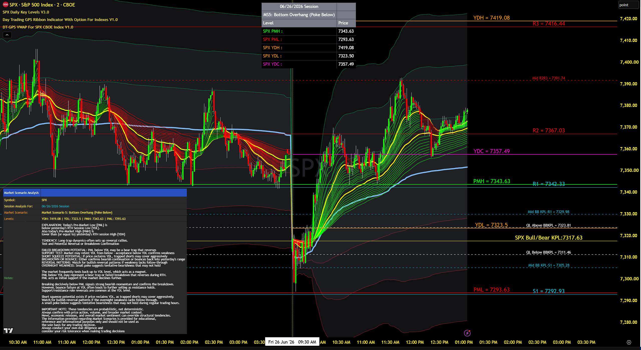Click the 'QL Above BBKPL = 7323.81' label
Viewport: 641px width, 350px height.
[549, 225]
